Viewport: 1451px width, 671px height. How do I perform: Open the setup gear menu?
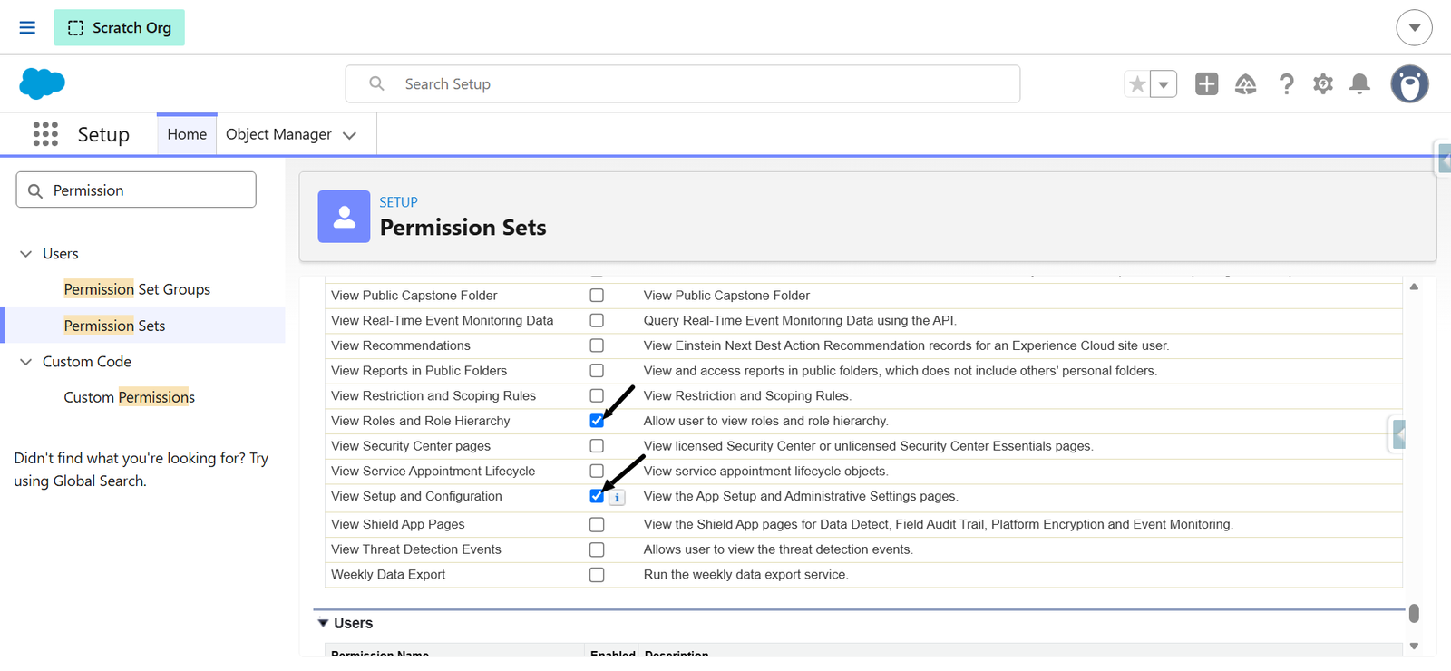coord(1323,84)
